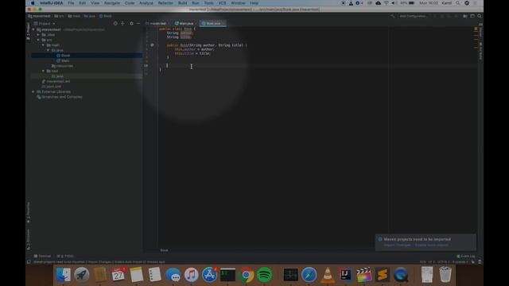The height and width of the screenshot is (286, 509).
Task: Click the locate-in-project target icon
Action: click(115, 23)
